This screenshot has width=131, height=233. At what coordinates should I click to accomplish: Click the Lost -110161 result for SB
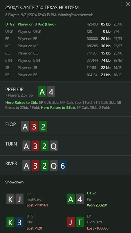click(x=37, y=205)
